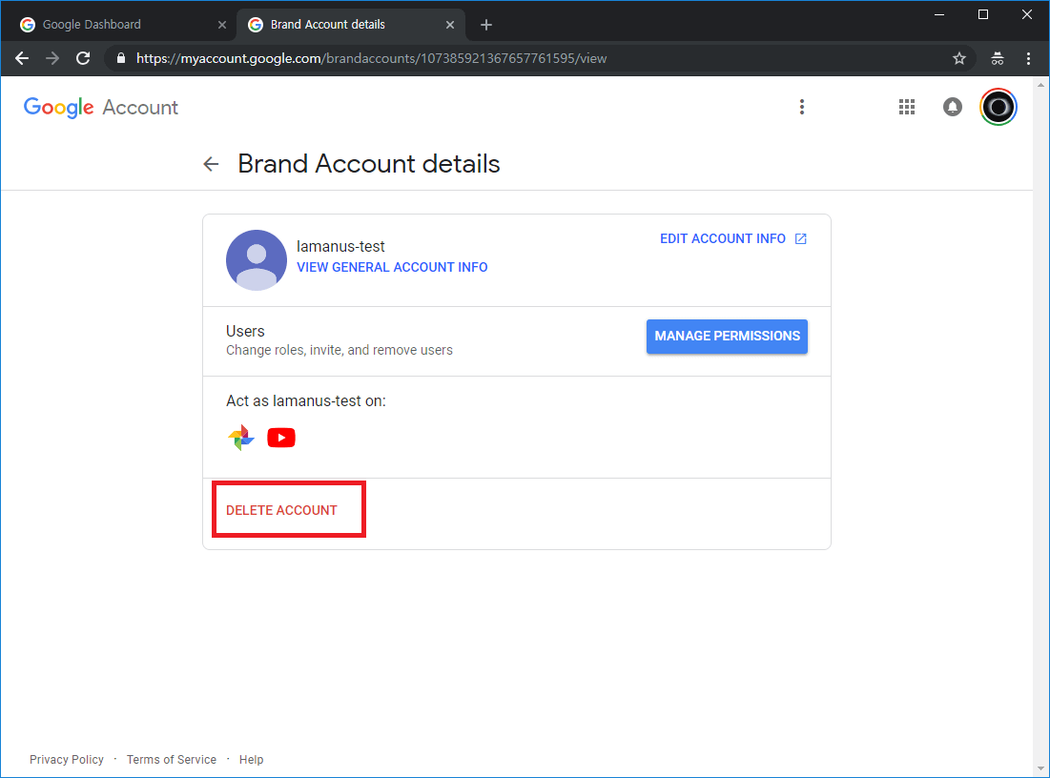Screen dimensions: 1050x778
Task: Close the Google Dashboard tab
Action: [222, 25]
